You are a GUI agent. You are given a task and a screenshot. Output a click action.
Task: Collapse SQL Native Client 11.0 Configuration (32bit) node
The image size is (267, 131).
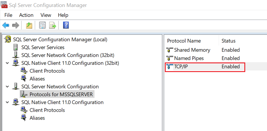7,63
